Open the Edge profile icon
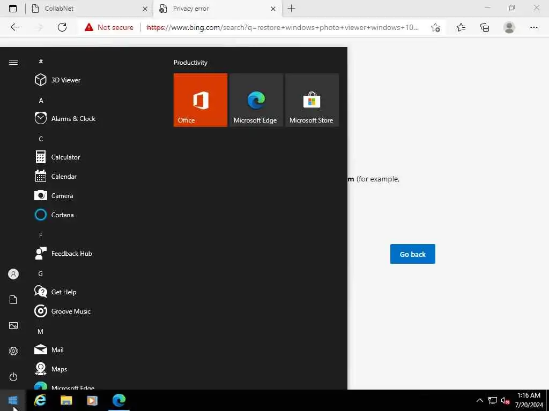This screenshot has height=411, width=549. [509, 27]
